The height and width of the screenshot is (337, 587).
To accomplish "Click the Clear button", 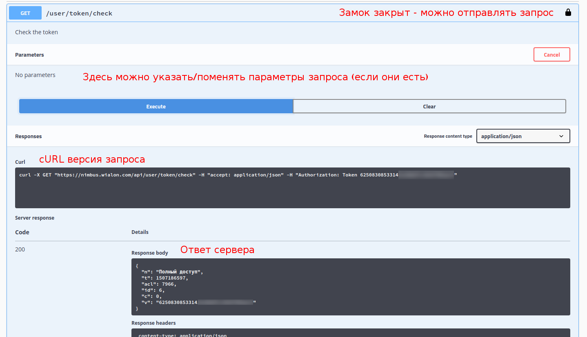I will tap(429, 106).
